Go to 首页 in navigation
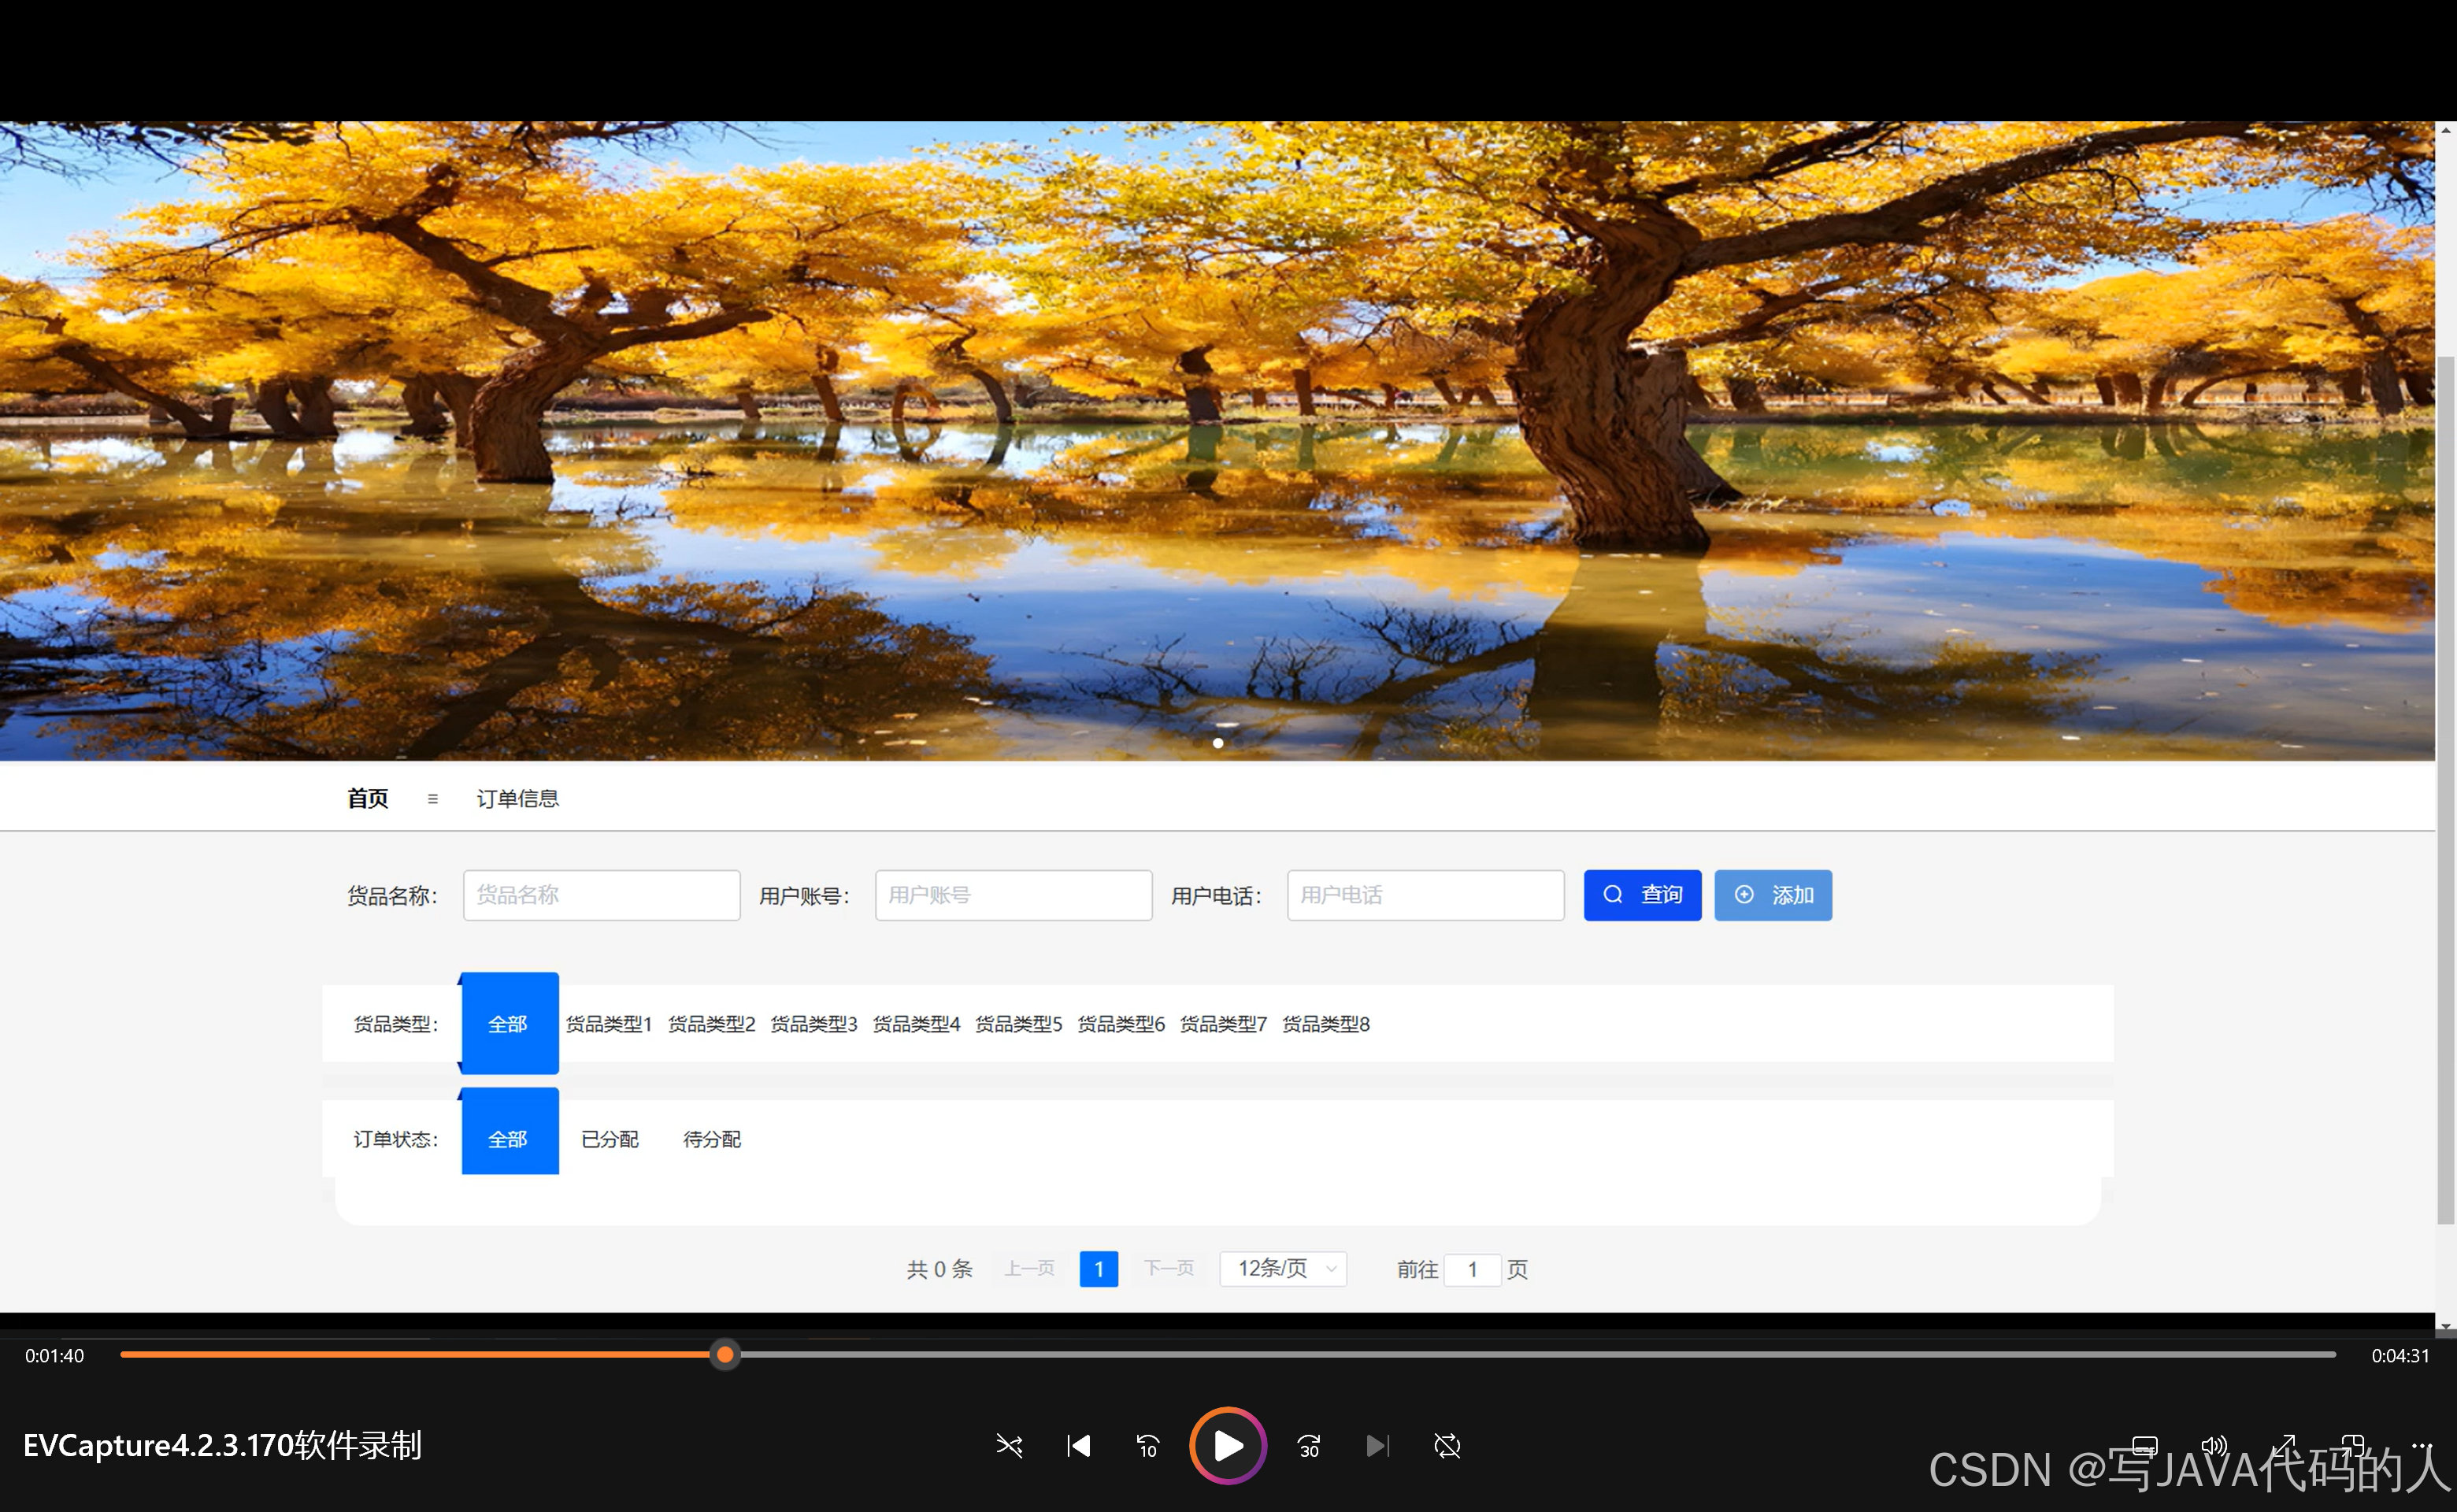2457x1512 pixels. [x=367, y=798]
